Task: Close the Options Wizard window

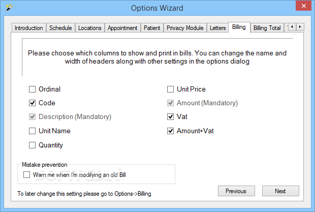Action: tap(303, 6)
